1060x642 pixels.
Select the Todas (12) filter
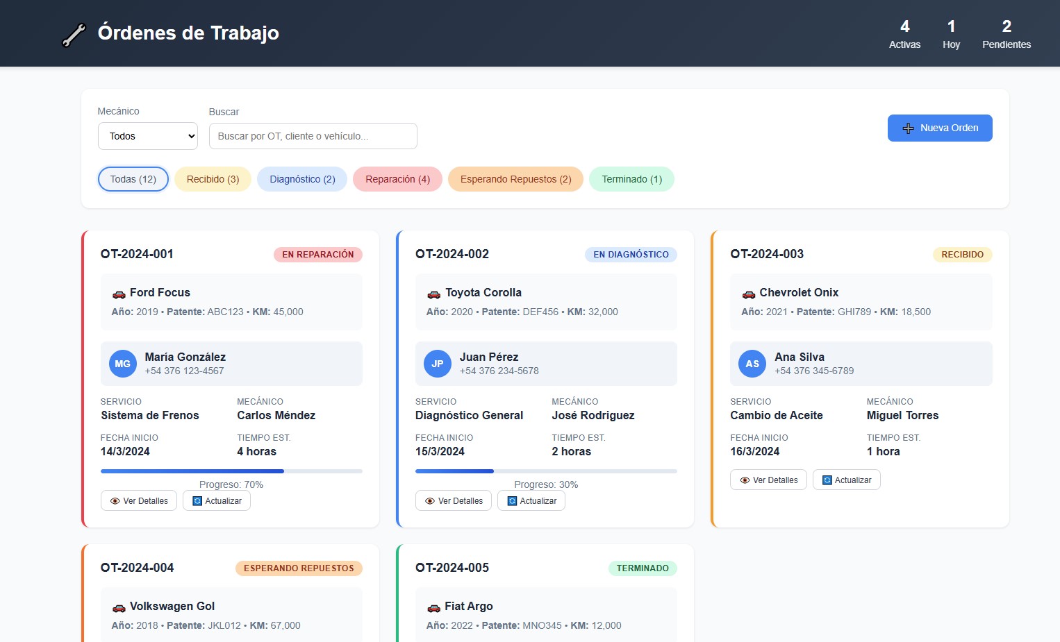coord(133,179)
